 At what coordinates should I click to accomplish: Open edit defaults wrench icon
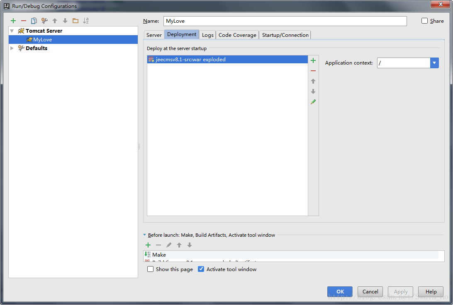coord(44,21)
